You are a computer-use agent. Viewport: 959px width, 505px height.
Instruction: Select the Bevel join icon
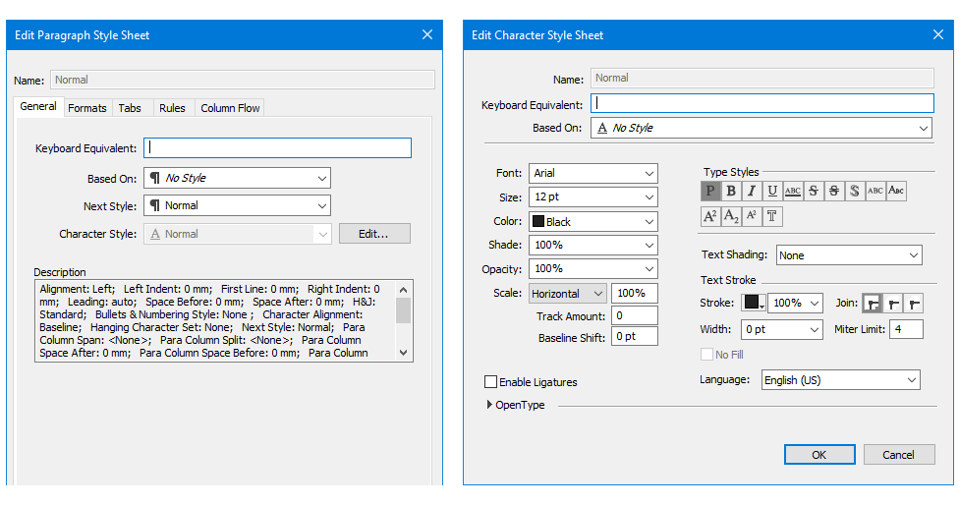click(x=914, y=304)
